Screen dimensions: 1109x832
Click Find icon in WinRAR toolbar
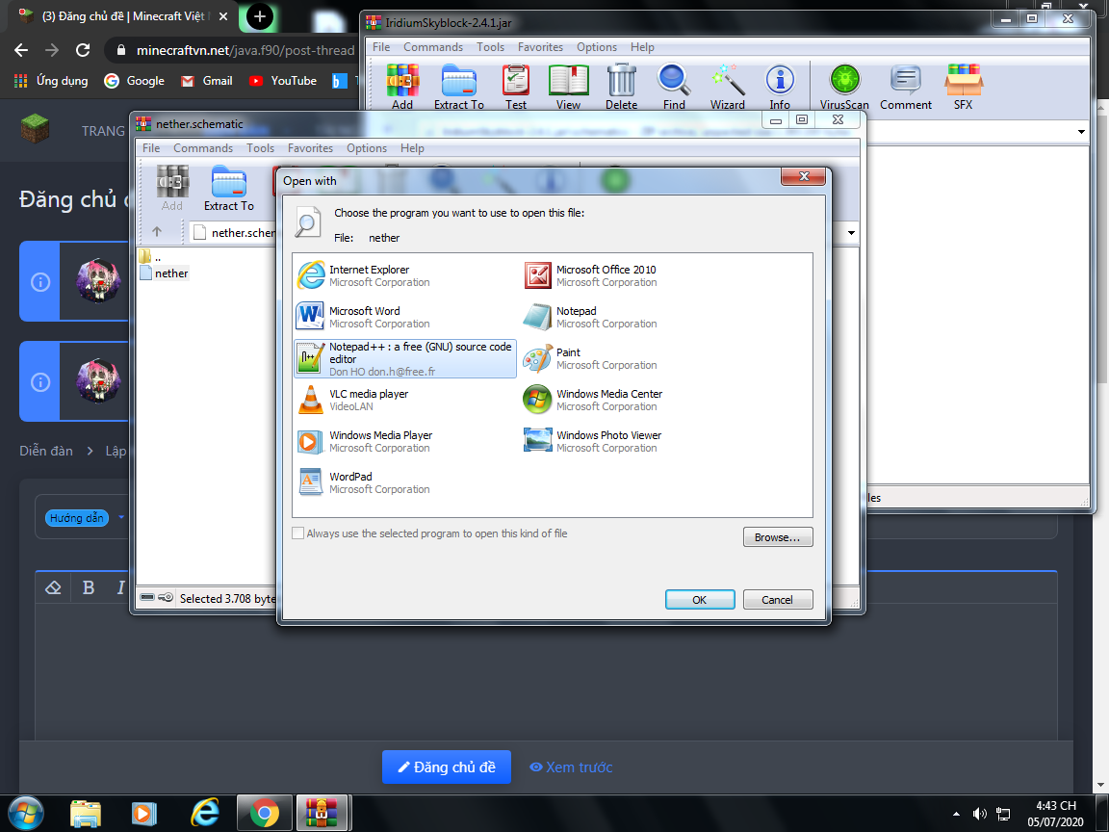tap(674, 87)
